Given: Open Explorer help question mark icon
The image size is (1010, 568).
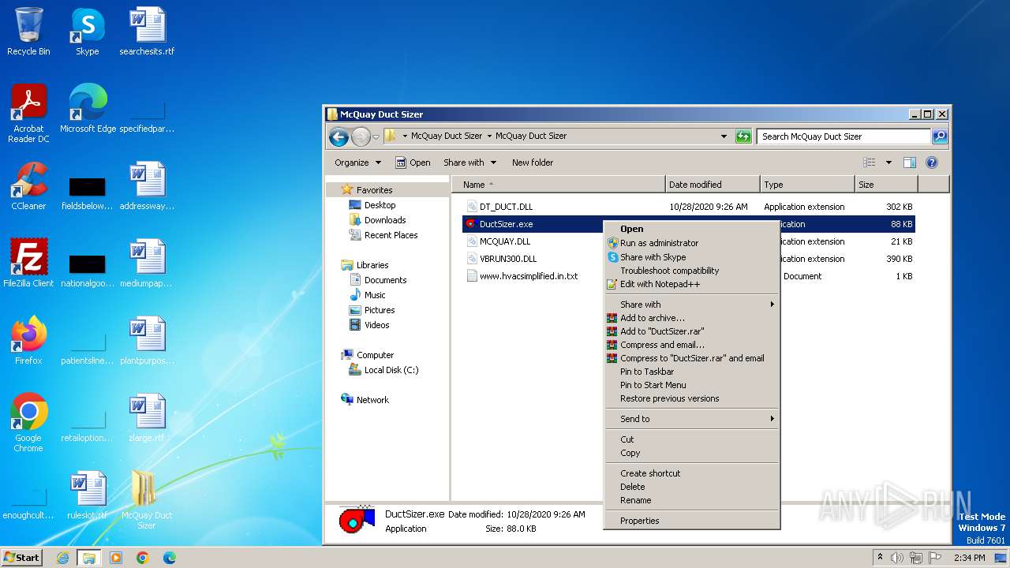Looking at the screenshot, I should click(x=932, y=163).
